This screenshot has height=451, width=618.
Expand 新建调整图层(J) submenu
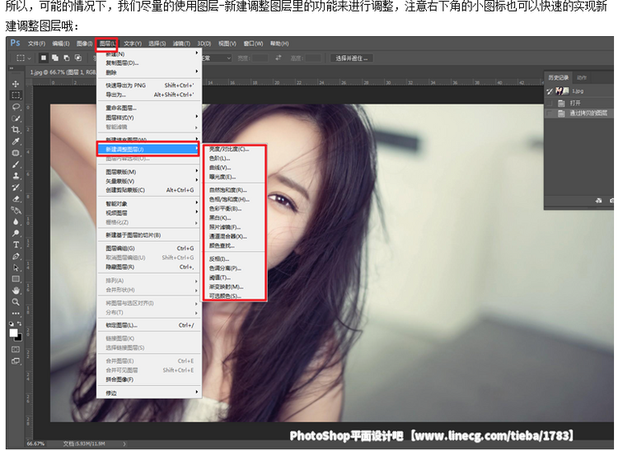(148, 149)
